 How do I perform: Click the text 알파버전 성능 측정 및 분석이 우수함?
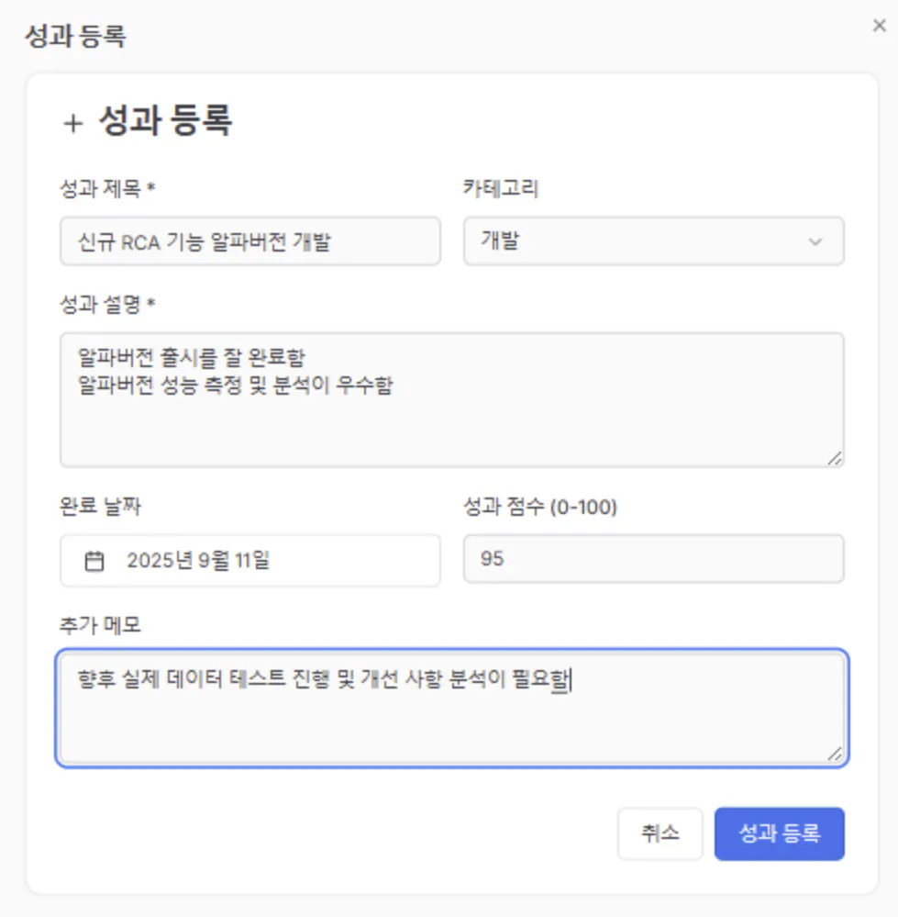point(236,385)
